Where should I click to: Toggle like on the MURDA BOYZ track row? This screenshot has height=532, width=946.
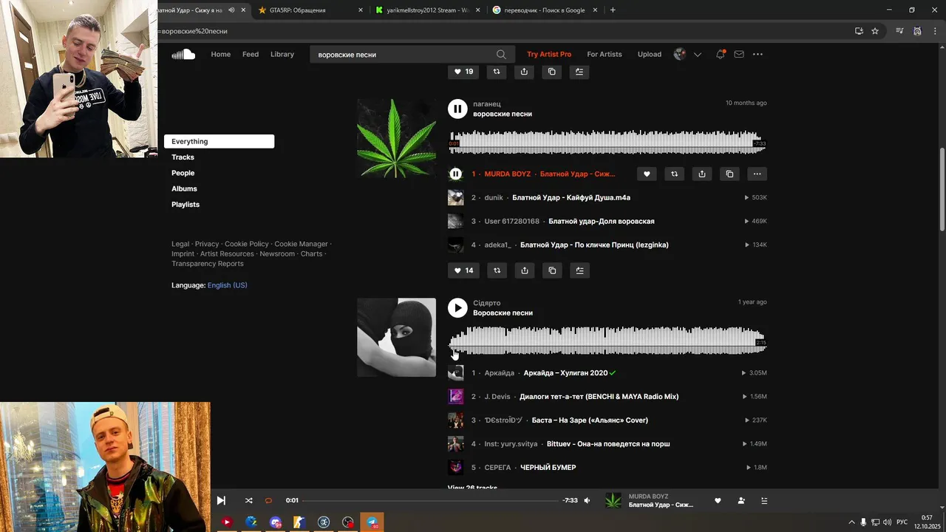[647, 174]
